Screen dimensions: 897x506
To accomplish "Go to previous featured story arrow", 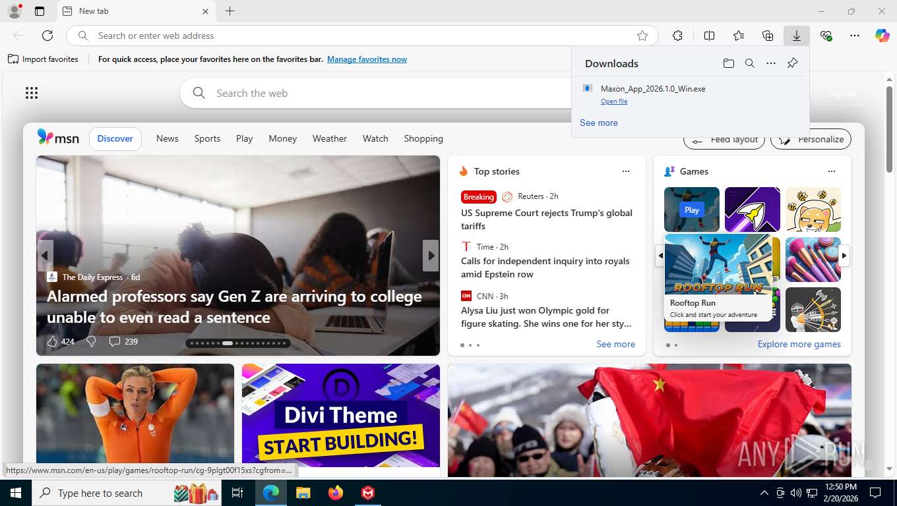I will click(45, 256).
